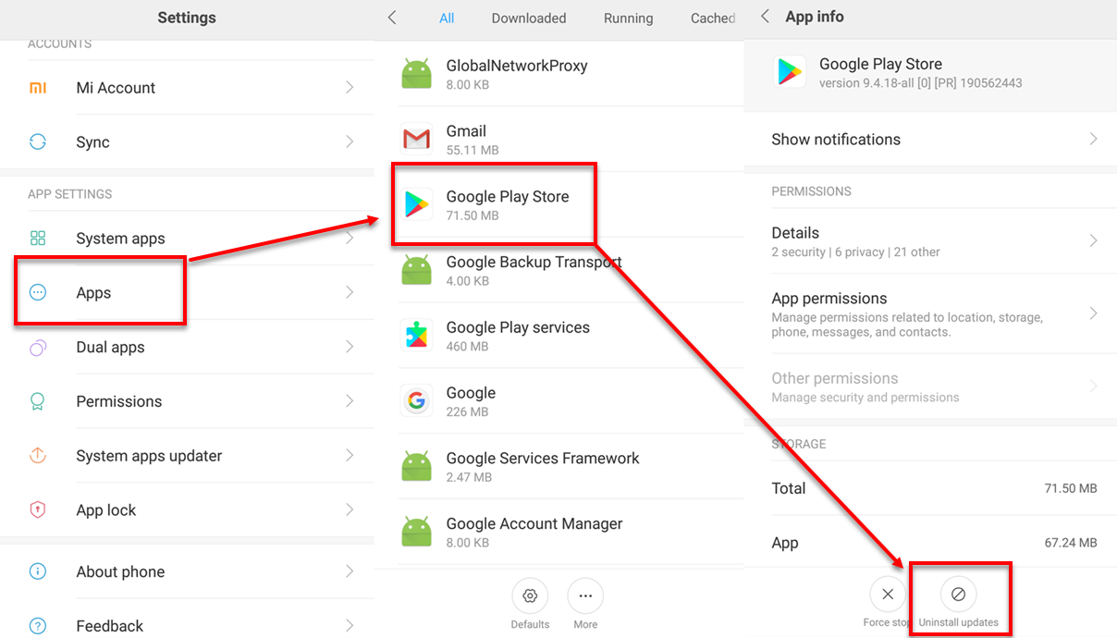
Task: Expand the Show notifications chevron
Action: [x=1093, y=140]
